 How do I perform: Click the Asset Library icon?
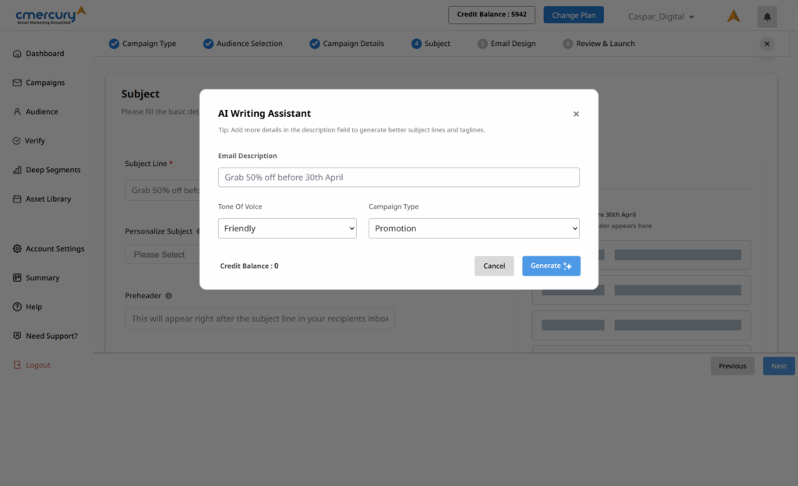tap(17, 199)
